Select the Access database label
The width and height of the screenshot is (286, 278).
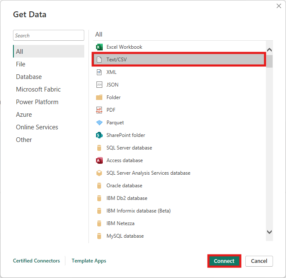[125, 160]
